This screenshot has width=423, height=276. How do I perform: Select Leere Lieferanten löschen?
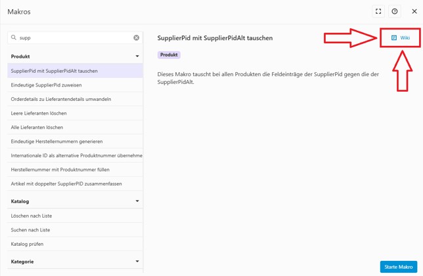[x=39, y=113]
